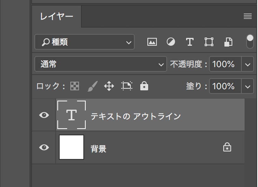
Task: Toggle layer filtering on/off switch
Action: click(250, 42)
